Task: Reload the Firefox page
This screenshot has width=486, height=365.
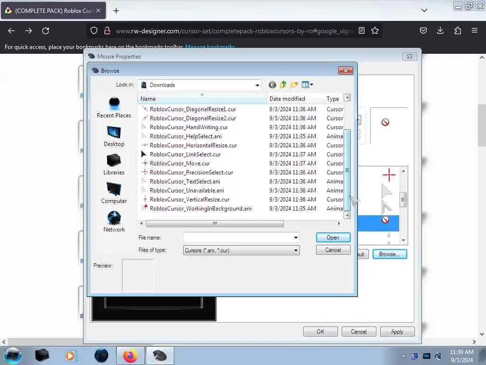Action: (46, 31)
